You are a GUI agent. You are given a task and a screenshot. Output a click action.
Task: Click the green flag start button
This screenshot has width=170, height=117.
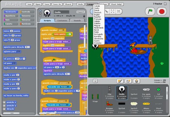click(150, 12)
